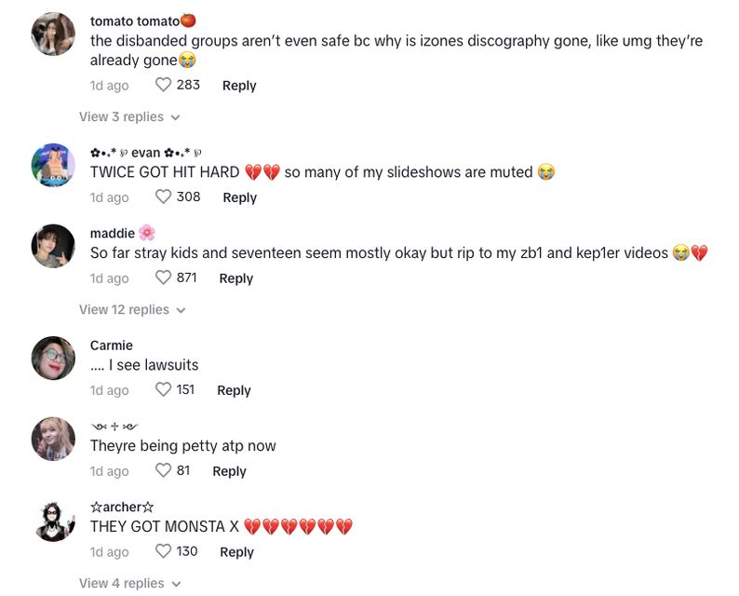Open tomato tomato's profile picture
739x596 pixels.
(53, 35)
